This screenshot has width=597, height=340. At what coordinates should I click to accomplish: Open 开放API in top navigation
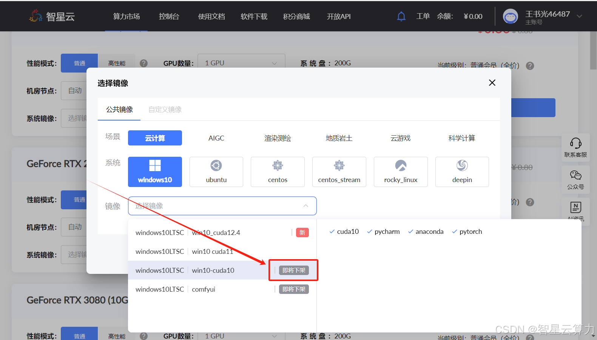point(339,16)
